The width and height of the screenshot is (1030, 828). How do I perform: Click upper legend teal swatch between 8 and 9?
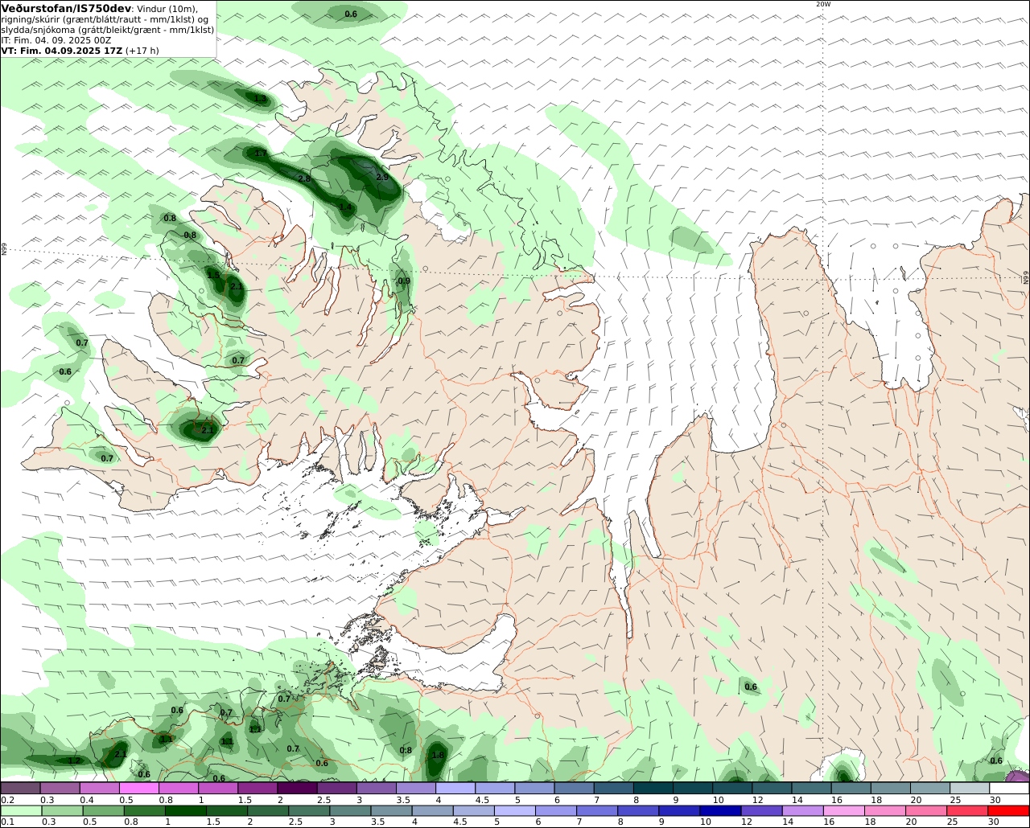pos(652,788)
